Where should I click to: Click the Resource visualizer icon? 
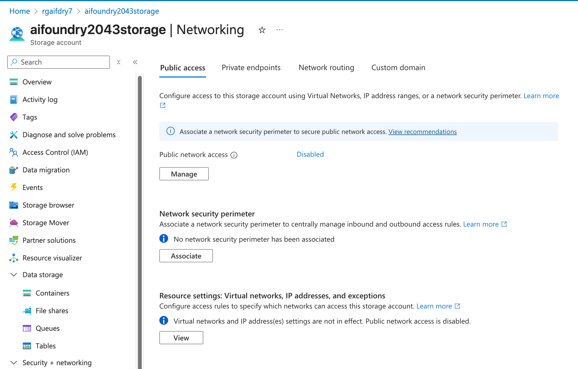(13, 258)
